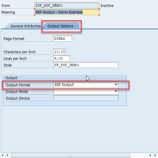Click the empty Output Mode combo box
The height and width of the screenshot is (158, 158).
86,91
